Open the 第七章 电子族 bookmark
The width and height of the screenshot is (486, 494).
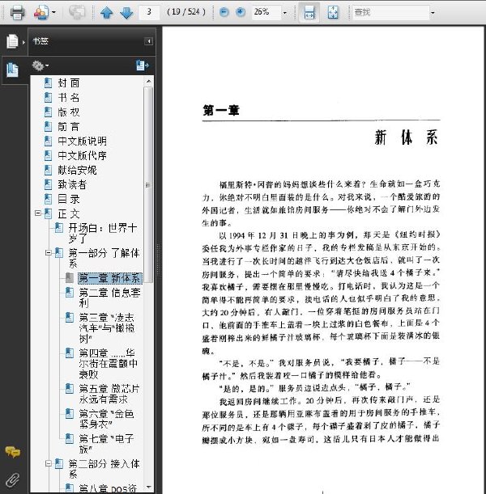click(107, 444)
